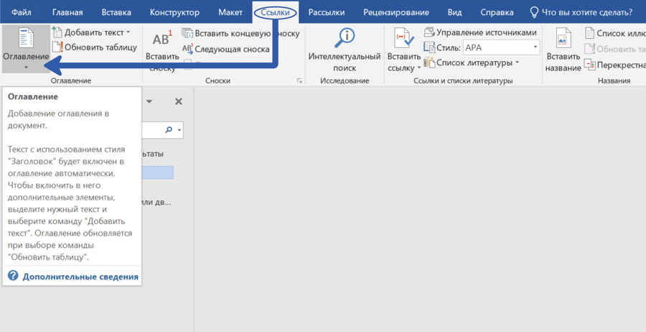Open the Рецензирование tab
Image resolution: width=646 pixels, height=332 pixels.
point(395,12)
